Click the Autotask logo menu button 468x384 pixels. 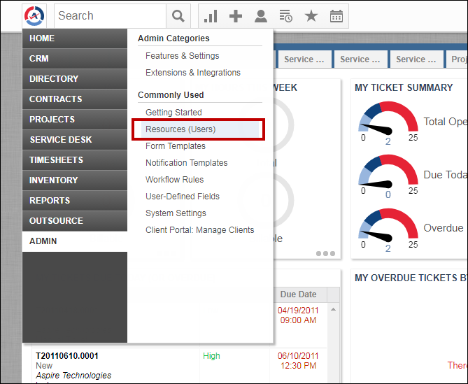[x=34, y=15]
